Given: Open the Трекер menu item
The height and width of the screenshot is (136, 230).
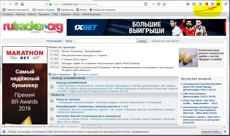Looking at the screenshot, I should (x=20, y=14).
